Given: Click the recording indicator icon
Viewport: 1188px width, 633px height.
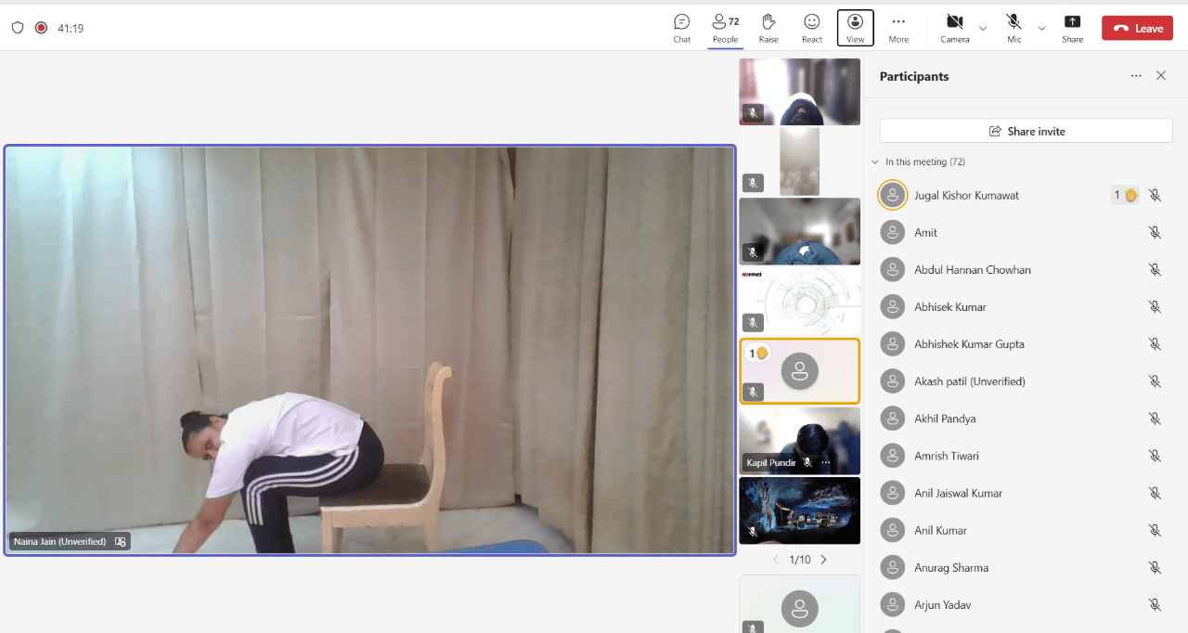Looking at the screenshot, I should tap(41, 28).
